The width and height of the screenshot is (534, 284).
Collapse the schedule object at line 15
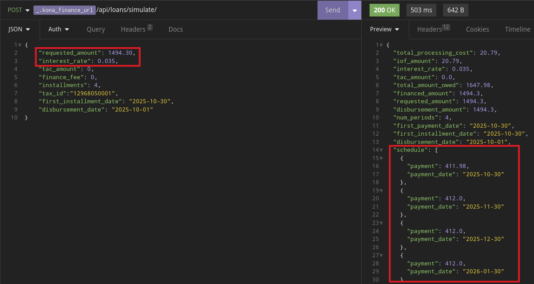[x=381, y=158]
